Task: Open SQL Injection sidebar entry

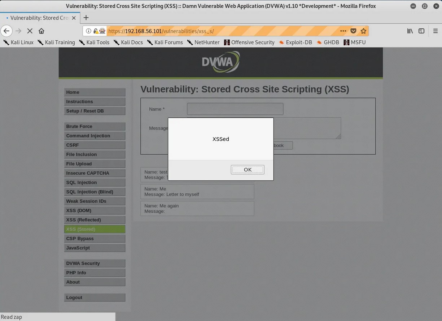Action: (x=95, y=182)
